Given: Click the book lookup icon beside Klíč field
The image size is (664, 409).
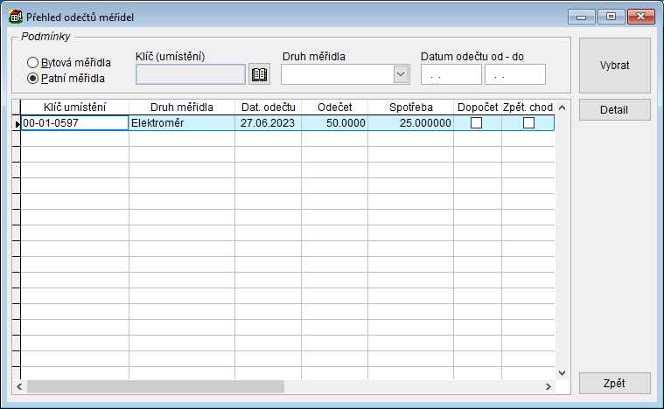Looking at the screenshot, I should click(259, 74).
